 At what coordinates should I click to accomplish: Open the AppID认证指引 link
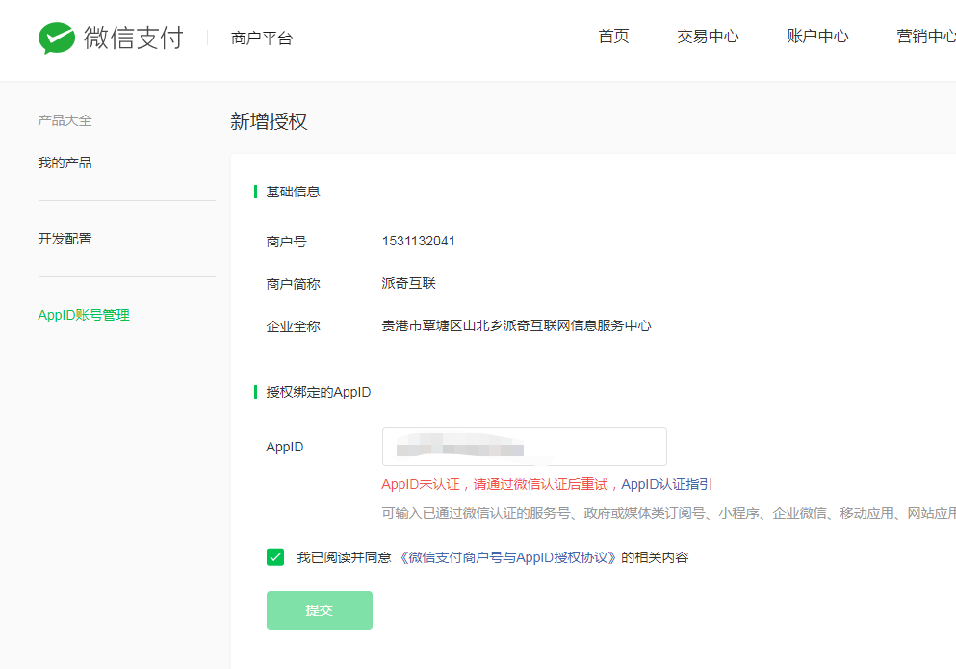coord(666,484)
